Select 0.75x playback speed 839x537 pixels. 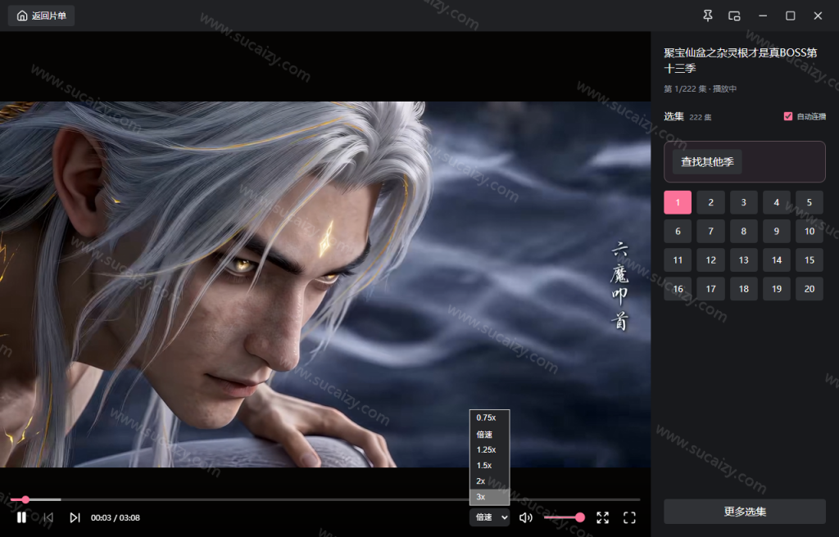point(489,417)
